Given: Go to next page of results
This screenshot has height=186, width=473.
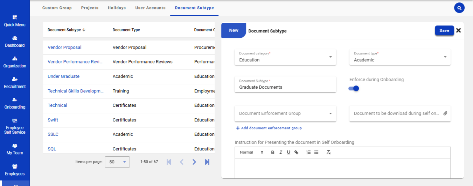Looking at the screenshot, I should pyautogui.click(x=194, y=162).
